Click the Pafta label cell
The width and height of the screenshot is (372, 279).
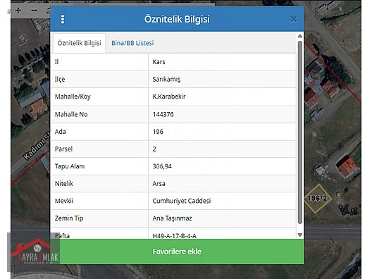click(99, 233)
